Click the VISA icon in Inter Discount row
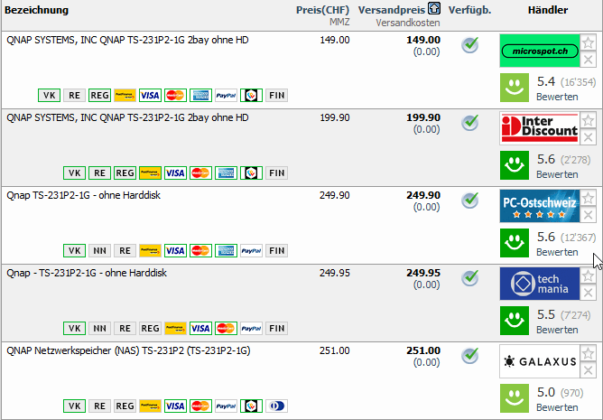The height and width of the screenshot is (420, 603). tap(176, 173)
